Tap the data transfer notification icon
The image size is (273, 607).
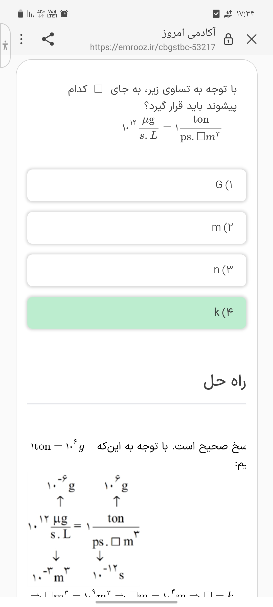(x=228, y=13)
